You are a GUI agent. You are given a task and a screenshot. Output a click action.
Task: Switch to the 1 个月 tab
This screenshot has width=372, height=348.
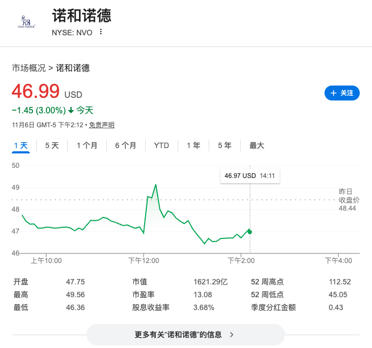tap(87, 145)
